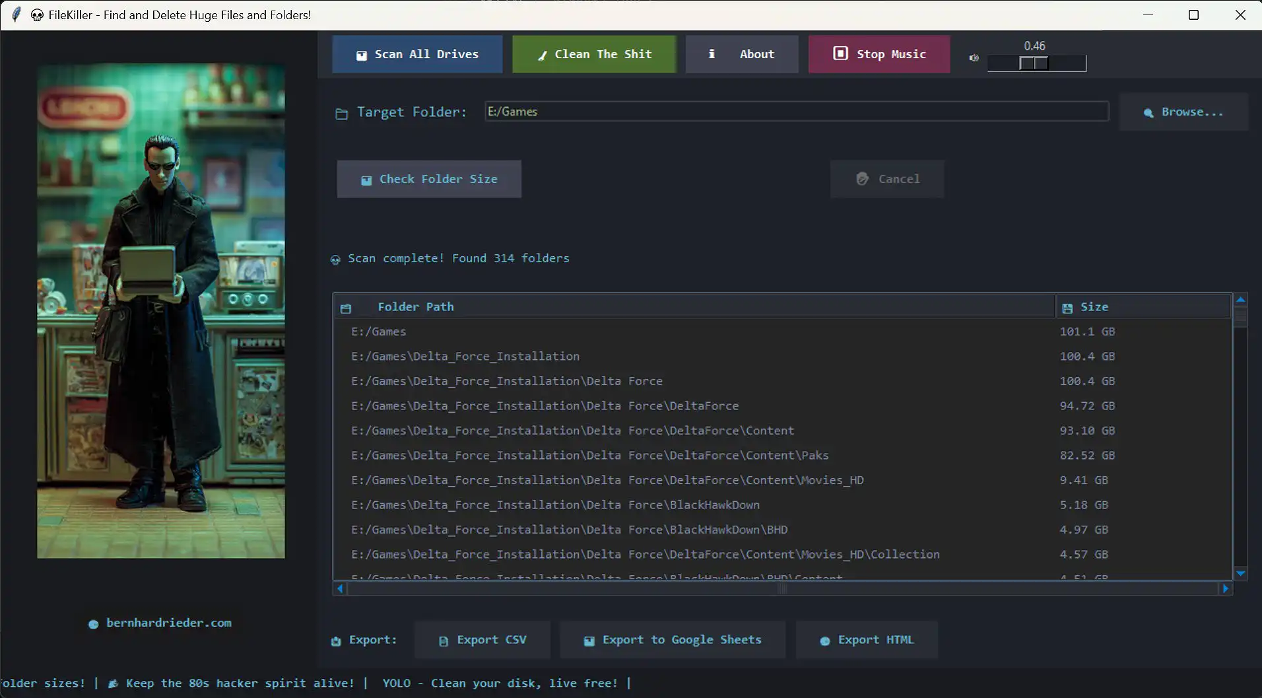
Task: Click the list scroll-up arrow
Action: pyautogui.click(x=1240, y=300)
